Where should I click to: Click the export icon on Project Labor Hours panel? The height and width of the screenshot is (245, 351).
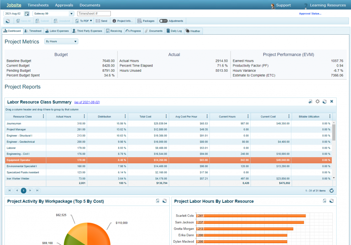[324, 201]
